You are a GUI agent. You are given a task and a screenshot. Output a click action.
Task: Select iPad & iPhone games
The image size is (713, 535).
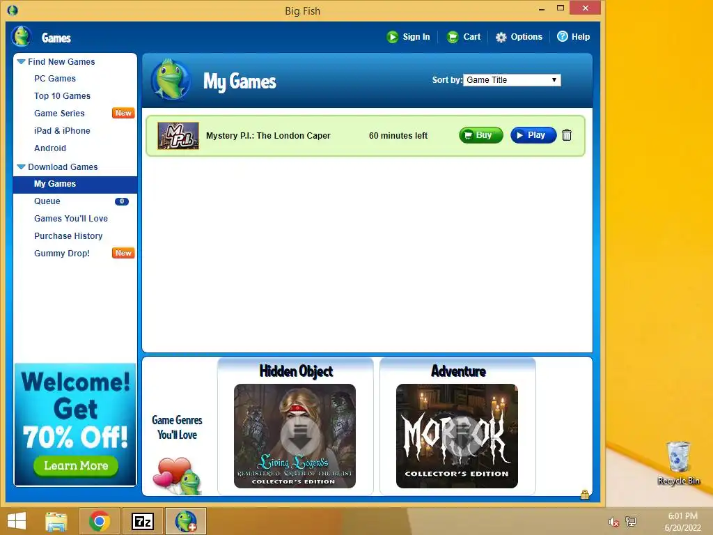[x=62, y=130]
